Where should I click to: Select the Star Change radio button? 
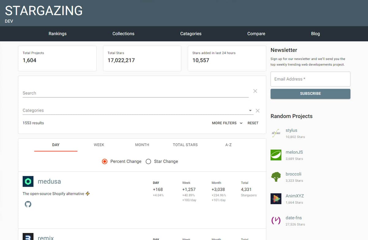[x=148, y=161]
